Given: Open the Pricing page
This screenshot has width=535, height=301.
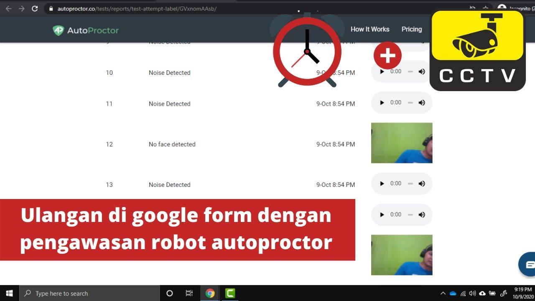Looking at the screenshot, I should [x=412, y=29].
